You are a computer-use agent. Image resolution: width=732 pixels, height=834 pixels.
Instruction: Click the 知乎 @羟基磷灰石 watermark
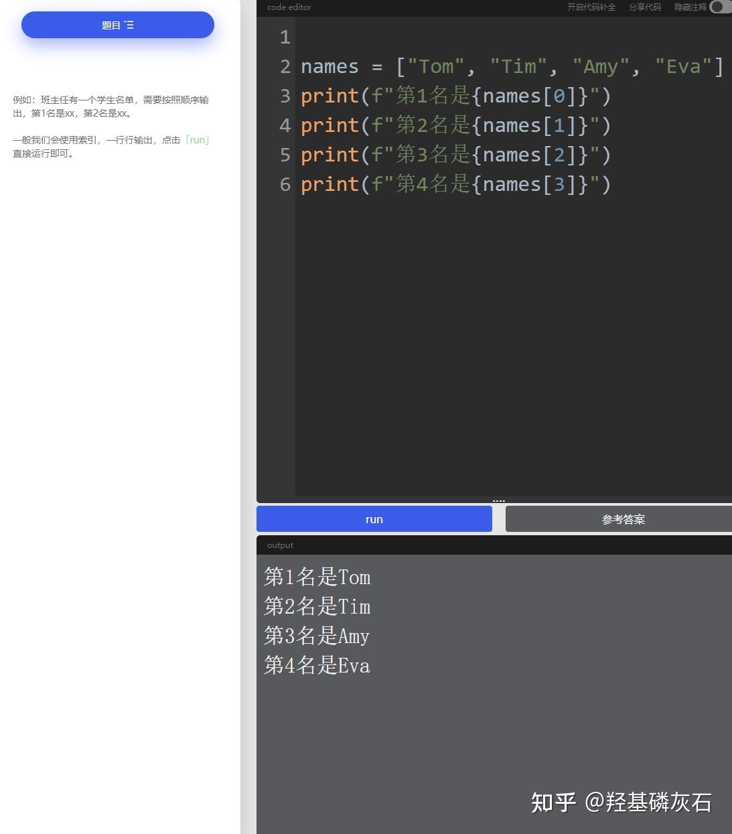pyautogui.click(x=621, y=803)
